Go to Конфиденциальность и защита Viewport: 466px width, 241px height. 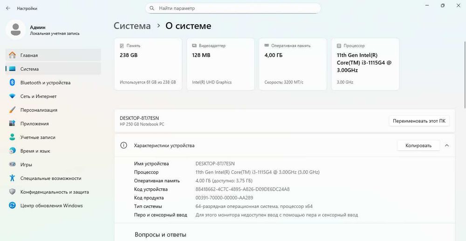(x=55, y=192)
